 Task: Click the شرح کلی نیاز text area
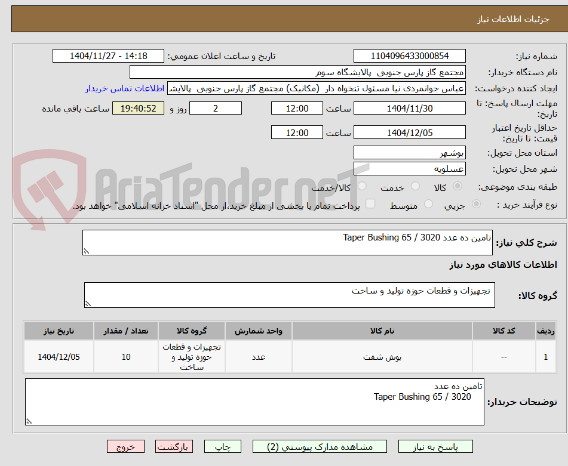click(x=287, y=242)
